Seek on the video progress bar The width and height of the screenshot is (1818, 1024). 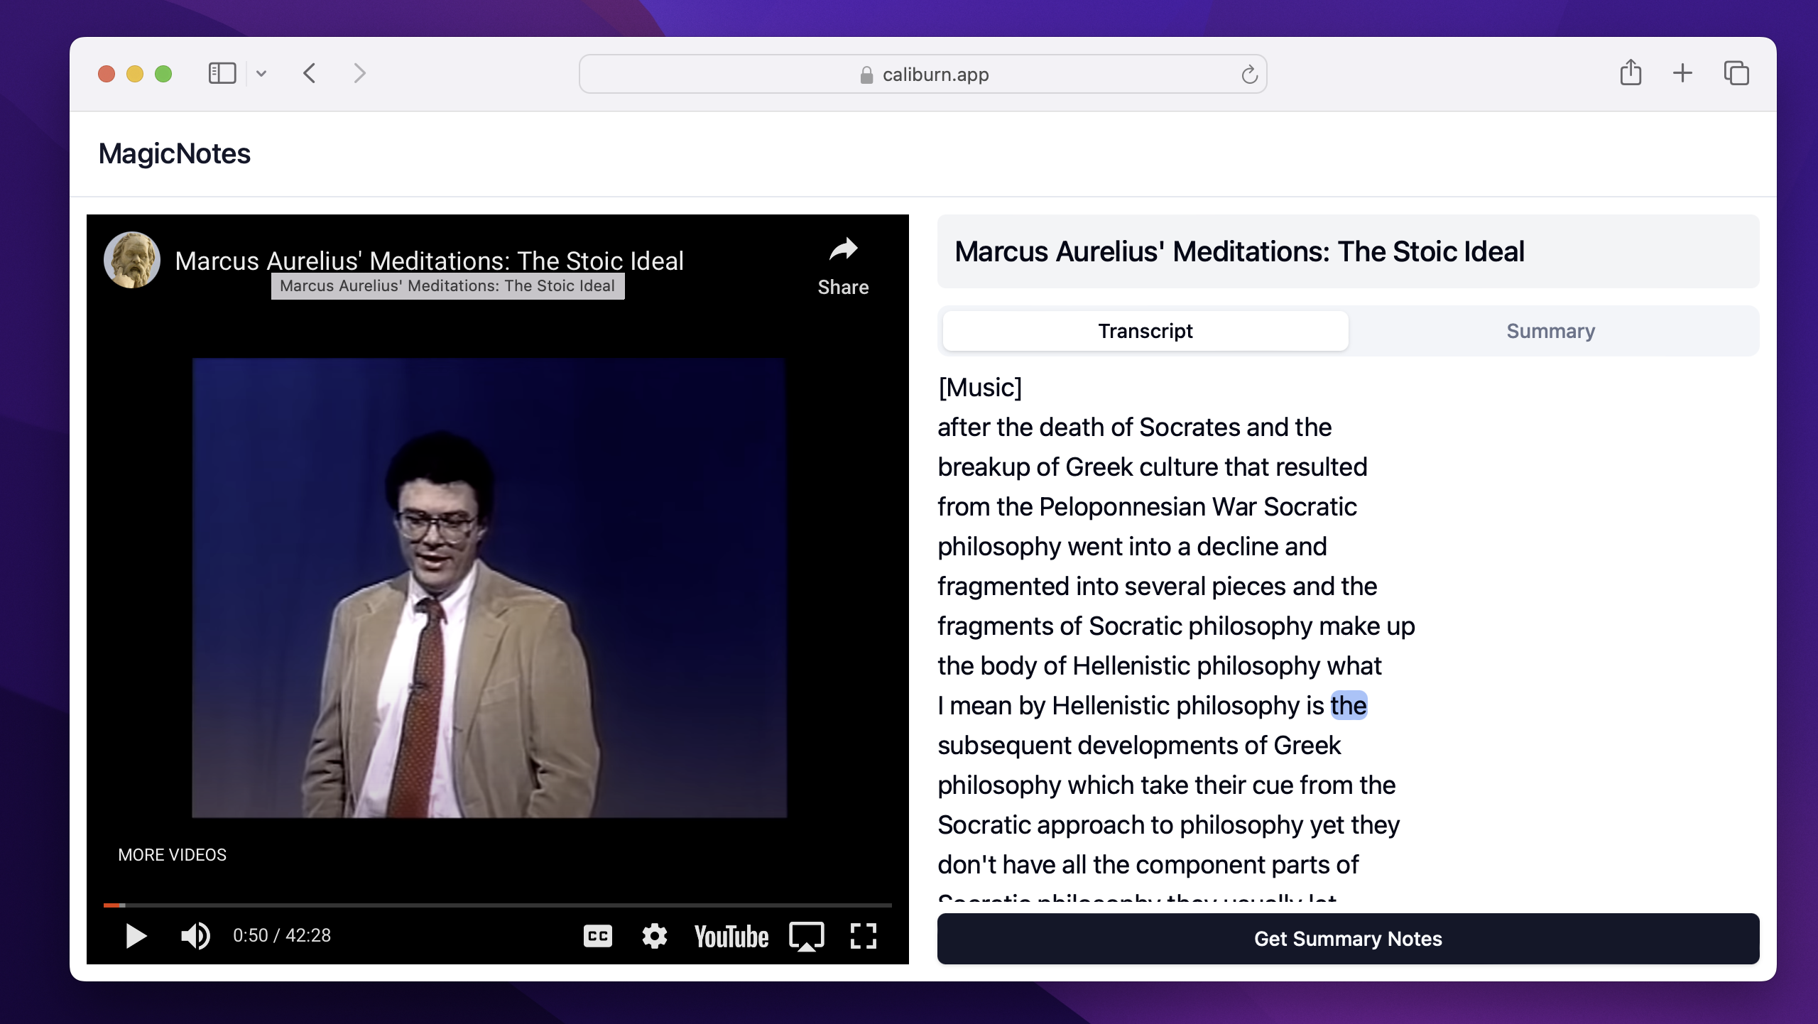pyautogui.click(x=497, y=905)
